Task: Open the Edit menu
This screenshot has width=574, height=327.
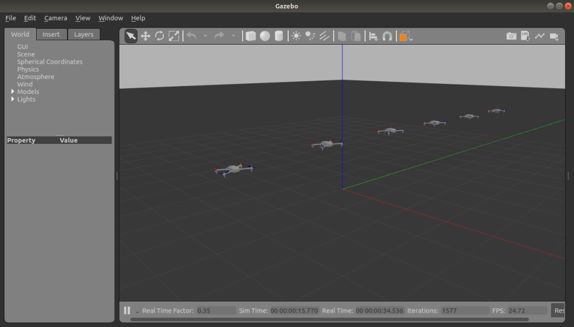Action: coord(30,18)
